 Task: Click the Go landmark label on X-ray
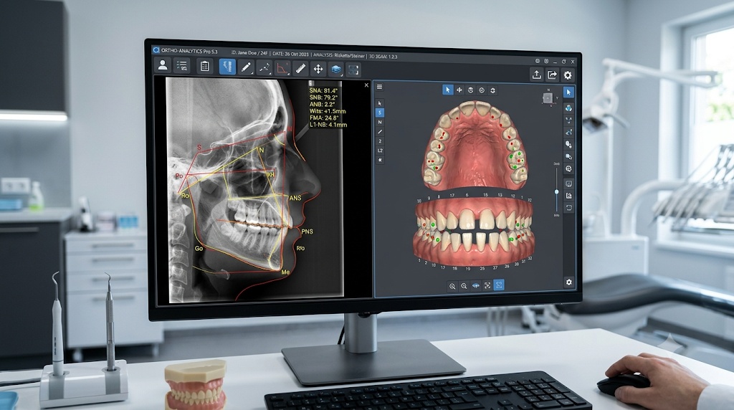coord(199,248)
